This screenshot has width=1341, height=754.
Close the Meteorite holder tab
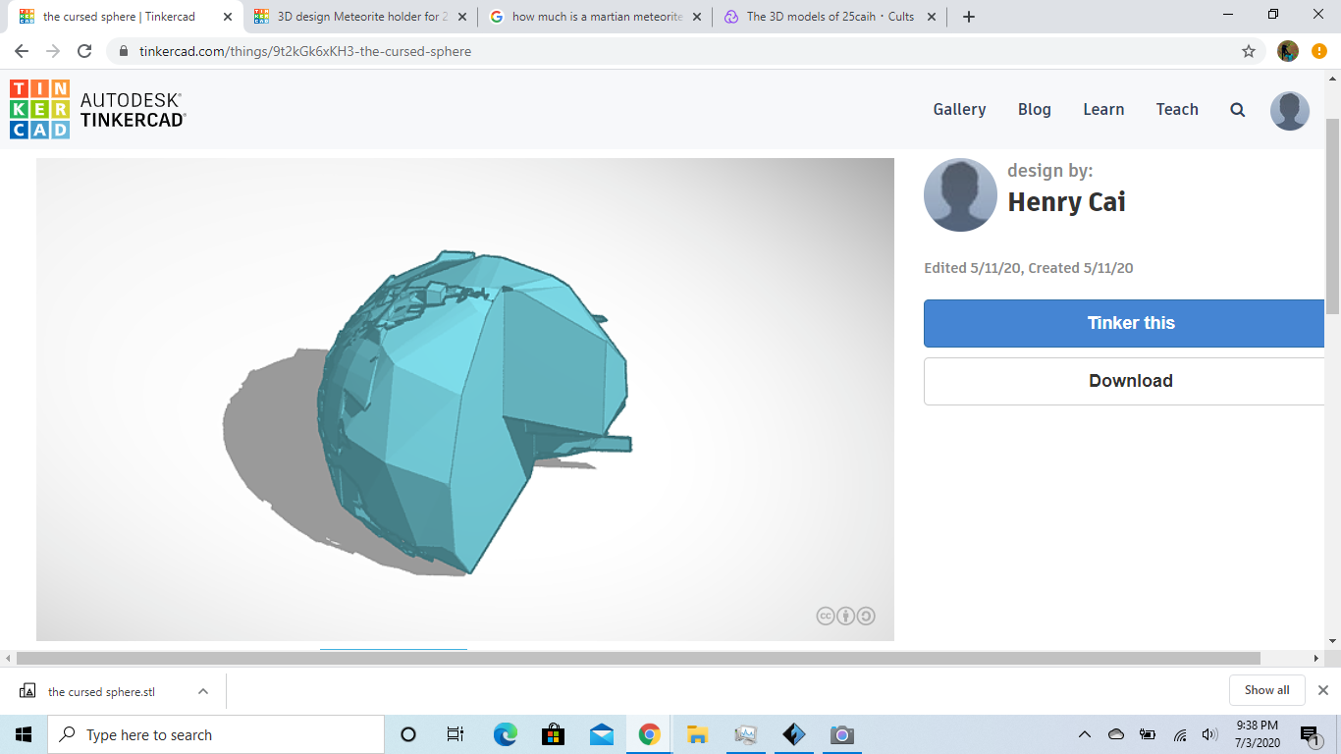coord(462,17)
